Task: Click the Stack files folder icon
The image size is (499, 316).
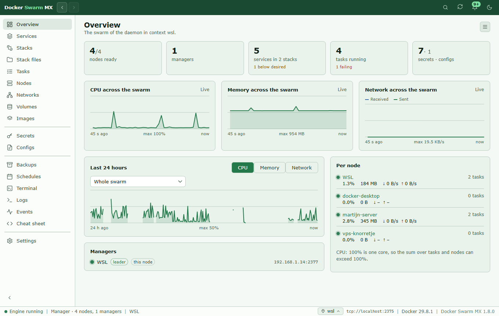Action: tap(10, 60)
